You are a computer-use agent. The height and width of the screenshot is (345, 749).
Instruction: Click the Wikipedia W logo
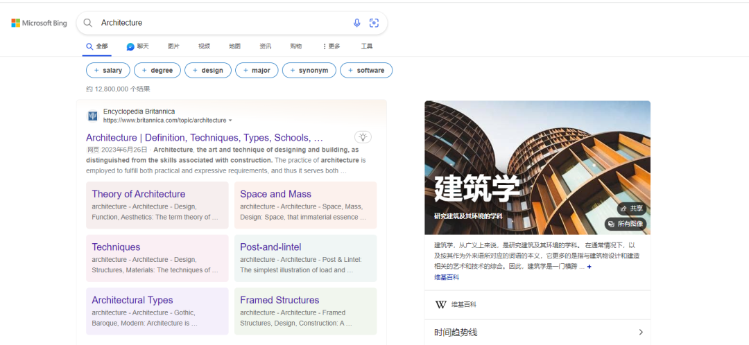tap(441, 304)
